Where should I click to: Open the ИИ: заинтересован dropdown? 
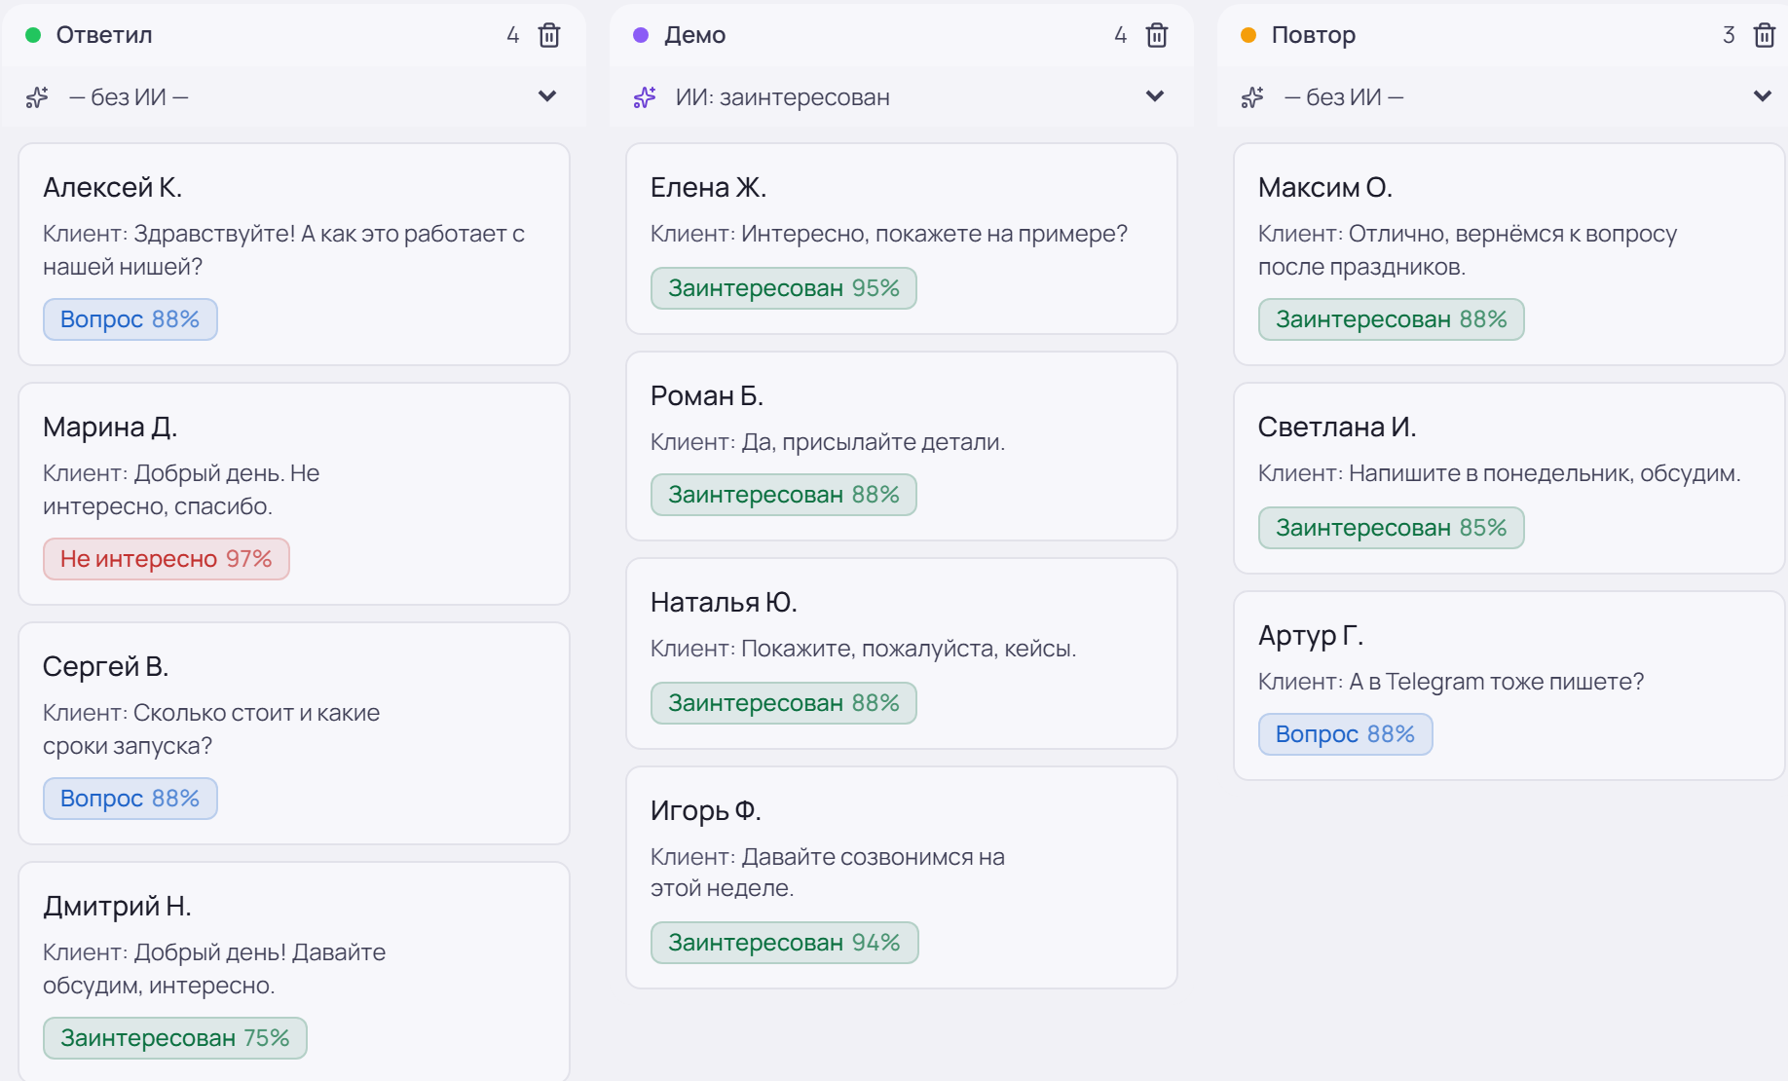(901, 96)
